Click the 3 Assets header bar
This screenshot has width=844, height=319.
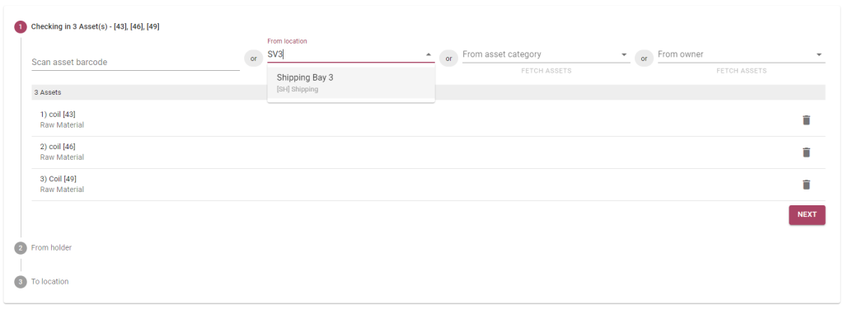pos(429,92)
